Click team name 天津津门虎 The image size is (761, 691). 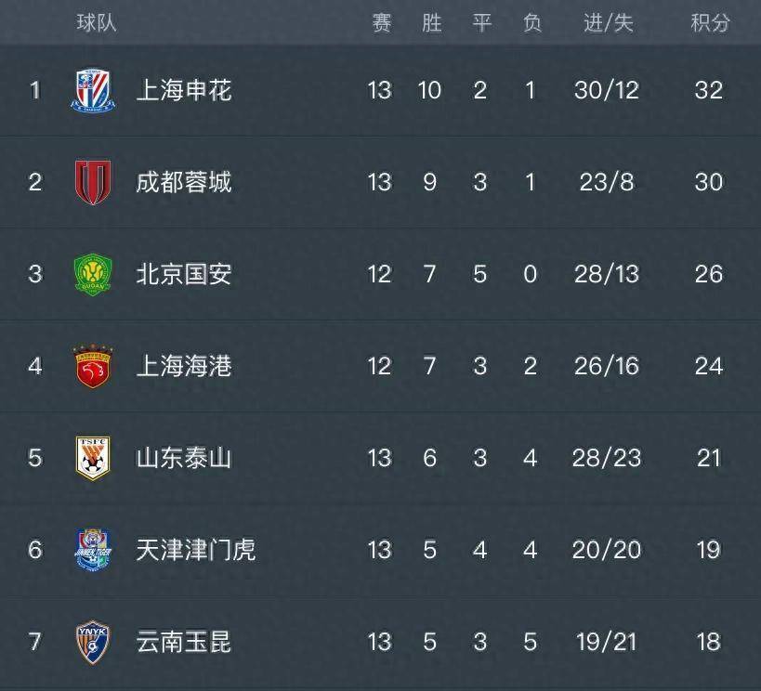pyautogui.click(x=195, y=550)
